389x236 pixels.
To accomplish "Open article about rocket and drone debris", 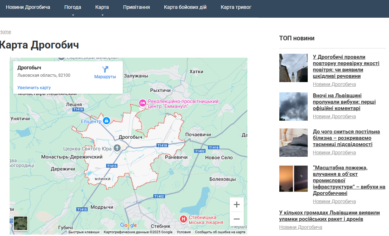I will click(x=329, y=216).
